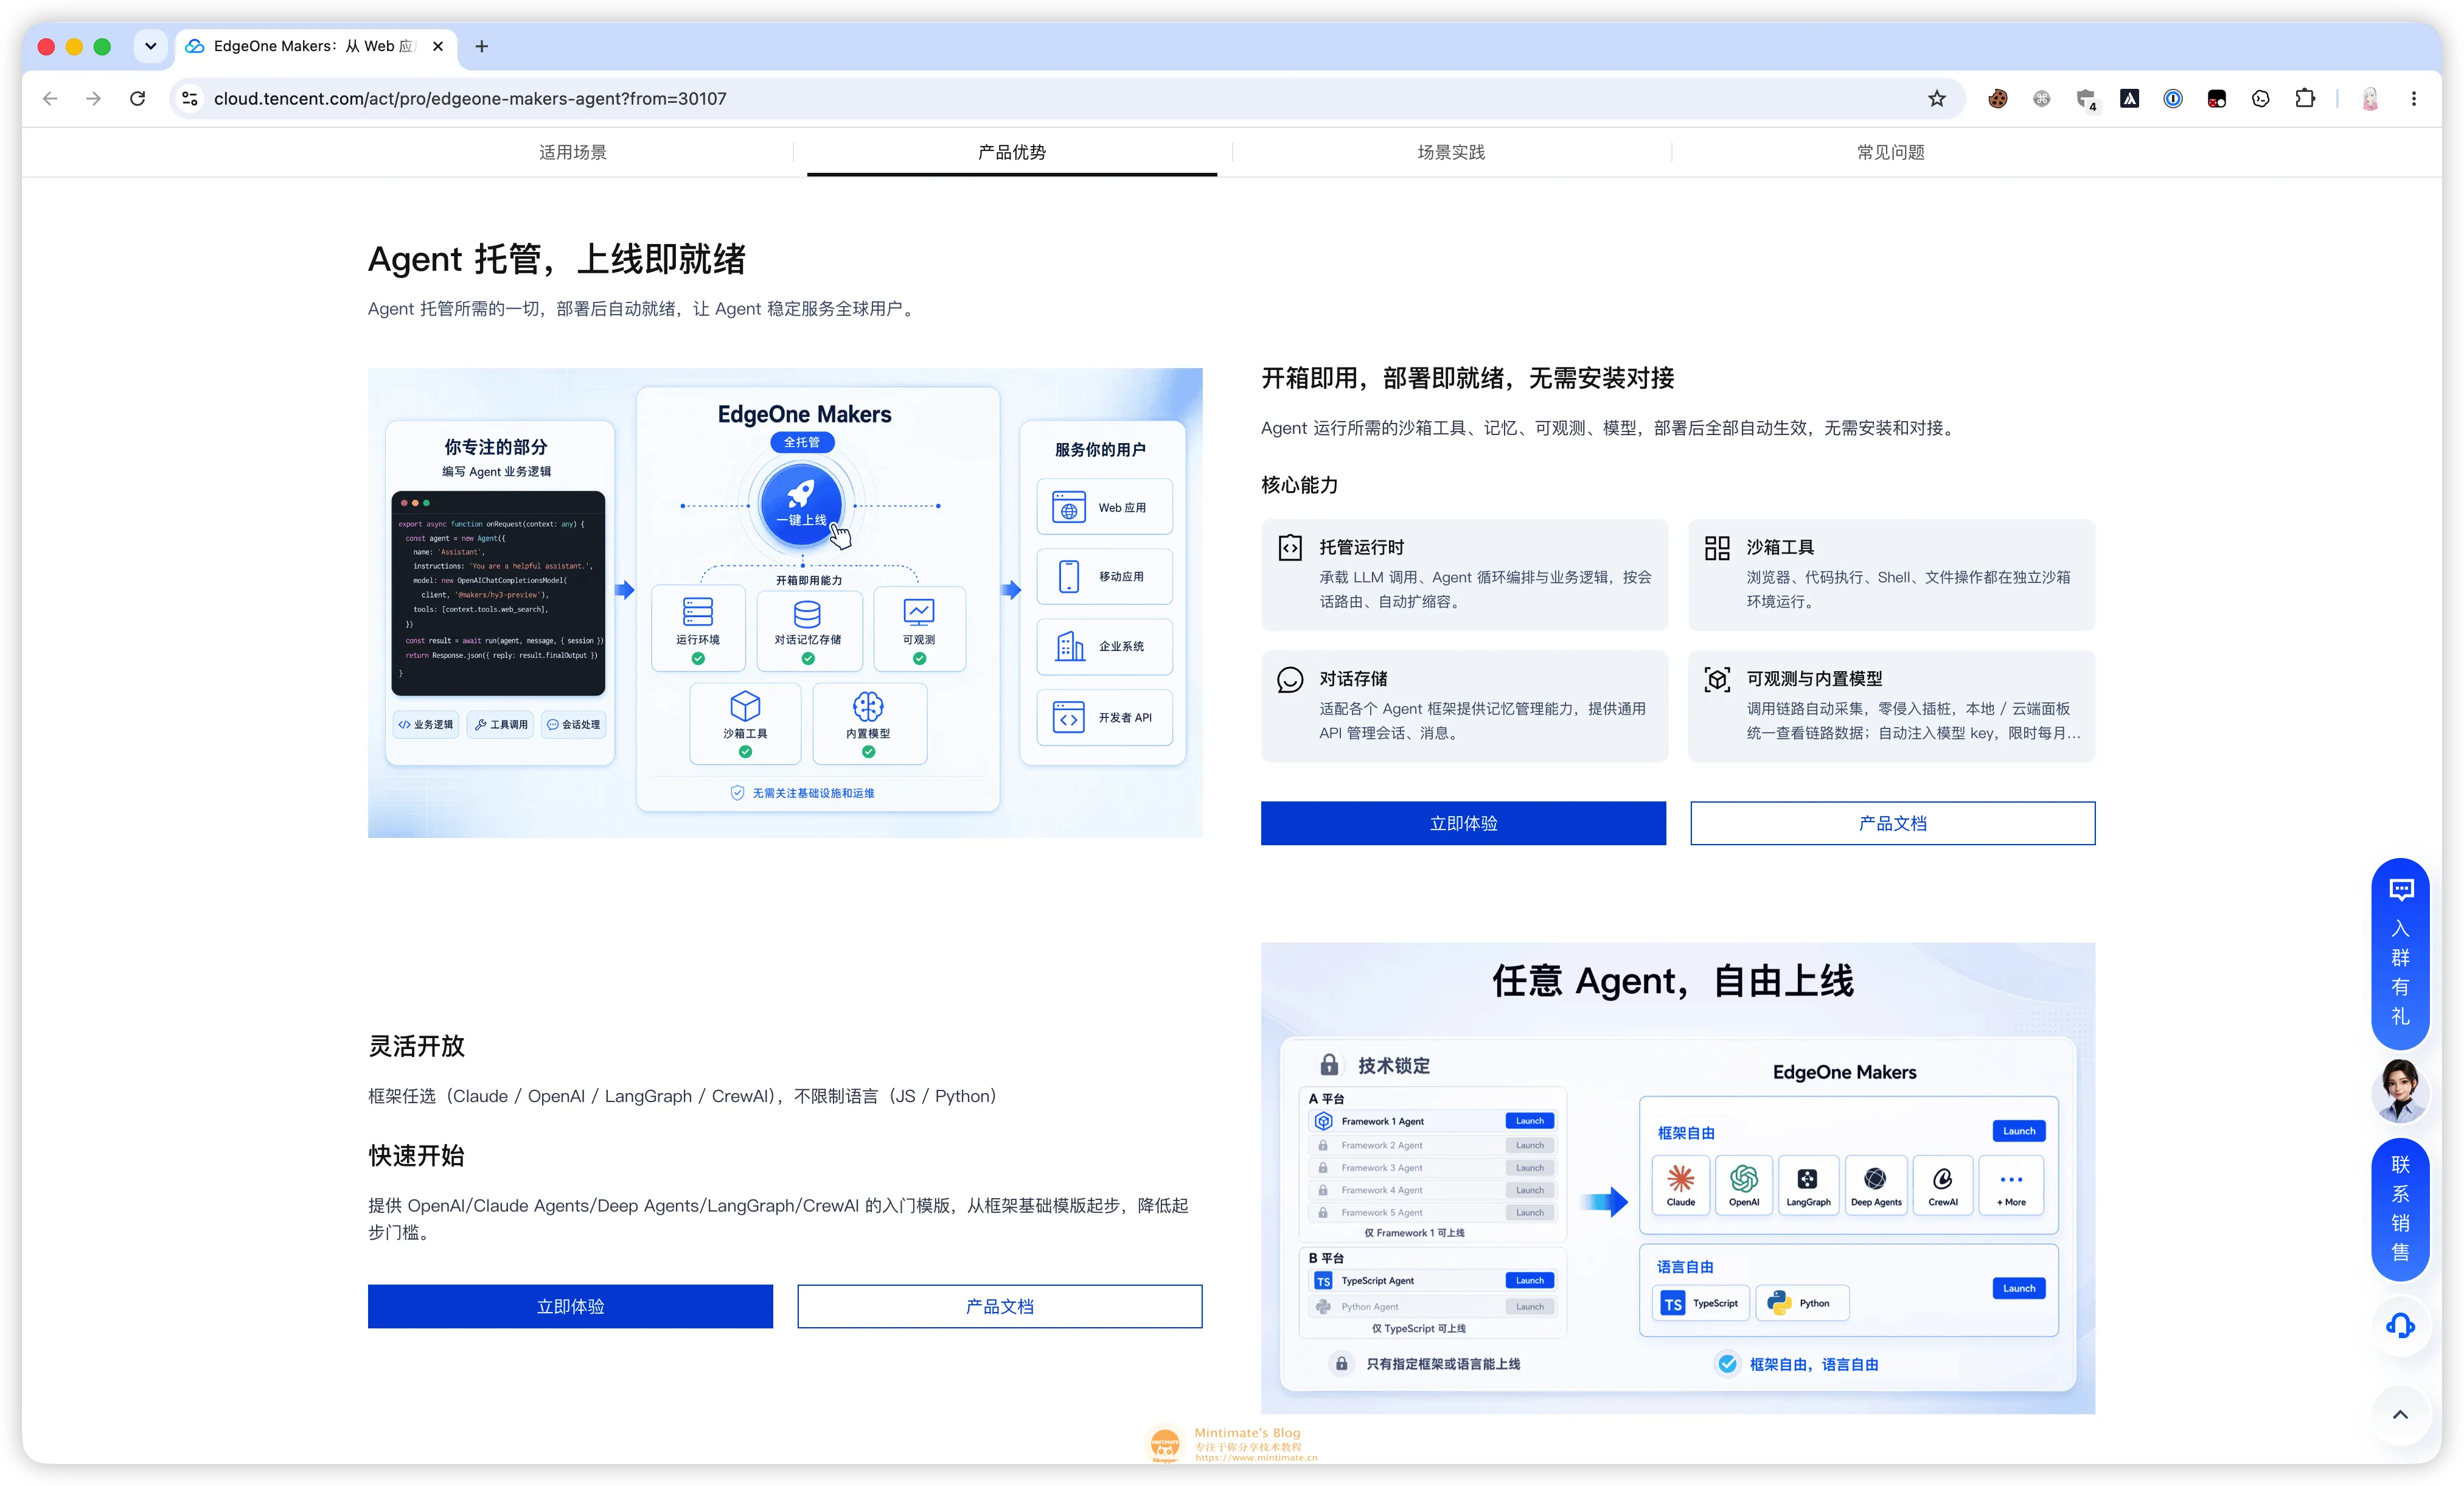Click the LangGraph framework icon
Screen dimensions: 2464x1486
pyautogui.click(x=1808, y=1184)
